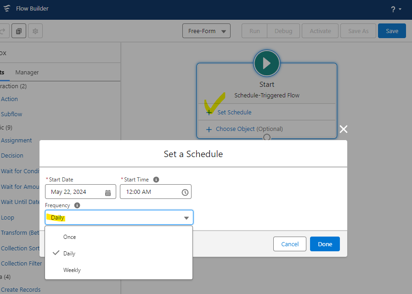The width and height of the screenshot is (412, 294).
Task: Select the checked Daily frequency option
Action: (119, 253)
